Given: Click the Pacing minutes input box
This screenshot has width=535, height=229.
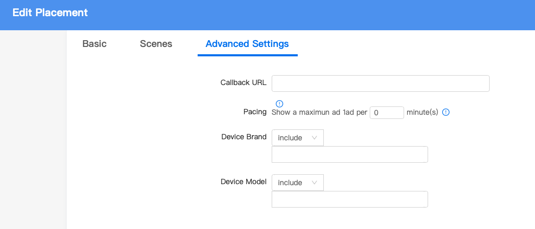Looking at the screenshot, I should 387,113.
